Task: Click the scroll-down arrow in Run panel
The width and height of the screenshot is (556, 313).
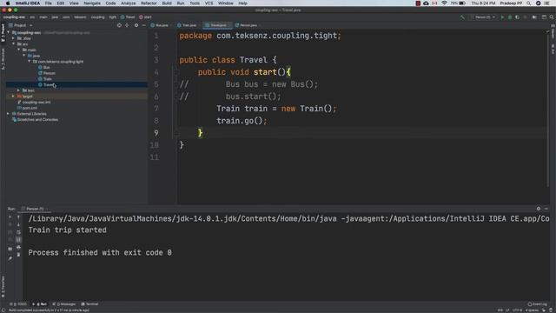Action: click(18, 224)
